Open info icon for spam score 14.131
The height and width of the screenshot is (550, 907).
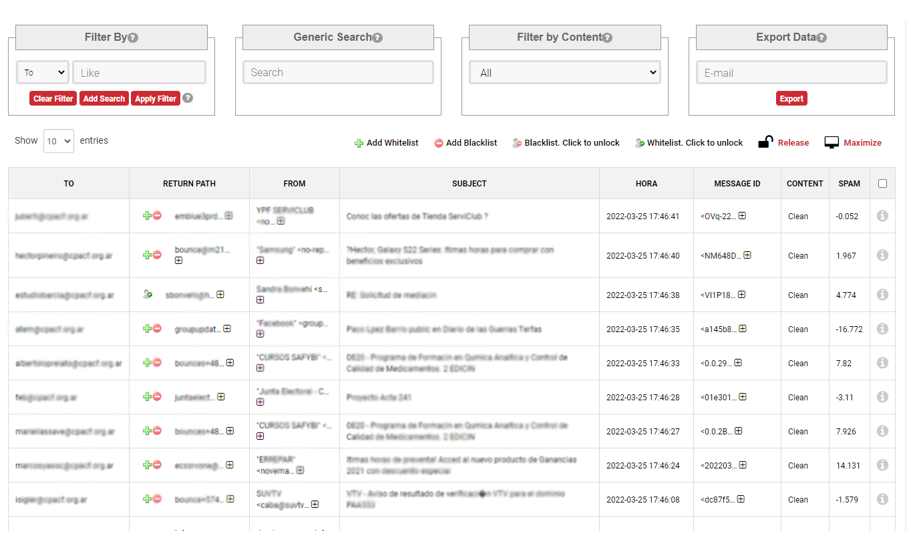coord(882,465)
